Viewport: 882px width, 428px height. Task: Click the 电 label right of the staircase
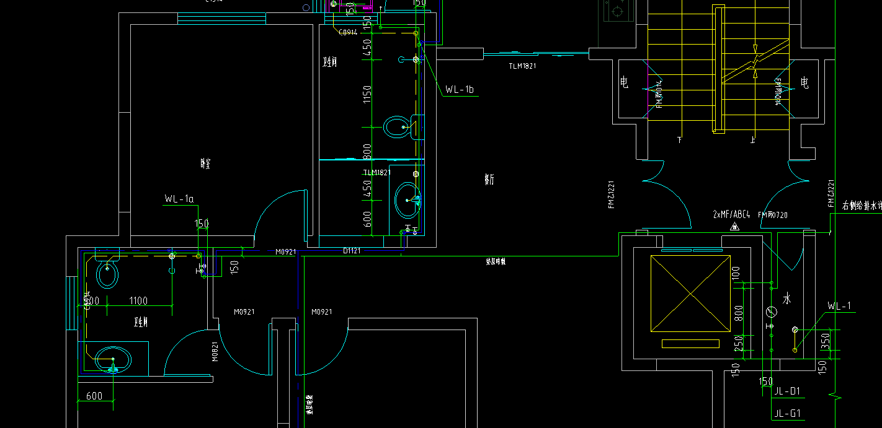[804, 82]
